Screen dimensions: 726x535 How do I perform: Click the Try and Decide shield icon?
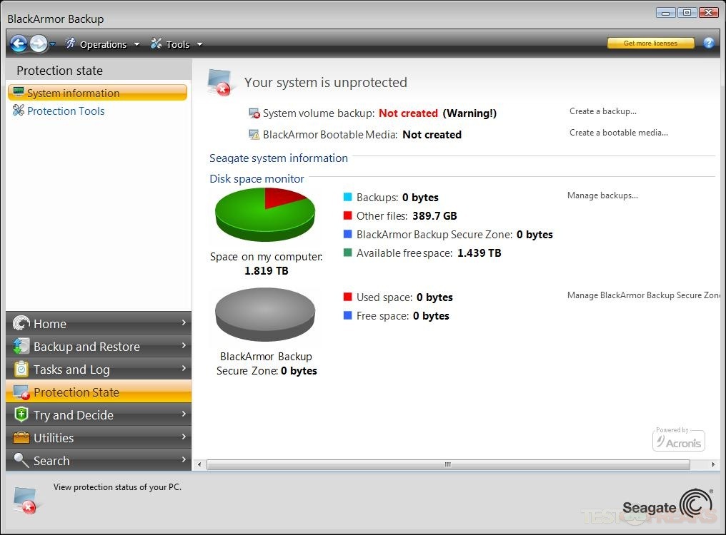point(21,414)
